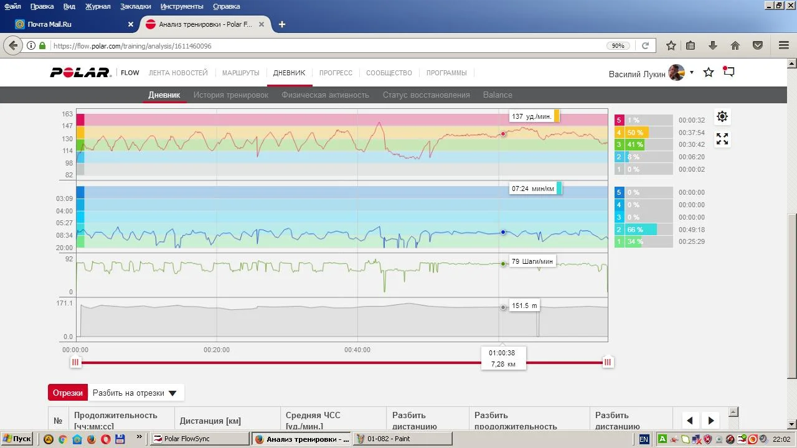Open the chart settings gear icon
This screenshot has height=448, width=797.
(x=722, y=116)
